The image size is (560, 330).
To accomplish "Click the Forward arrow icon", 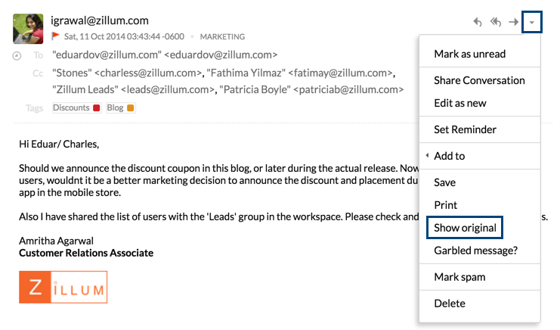I will pyautogui.click(x=514, y=22).
